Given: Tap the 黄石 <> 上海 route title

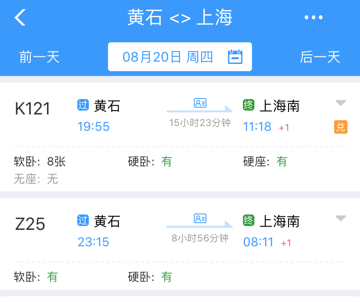Looking at the screenshot, I should [x=180, y=18].
